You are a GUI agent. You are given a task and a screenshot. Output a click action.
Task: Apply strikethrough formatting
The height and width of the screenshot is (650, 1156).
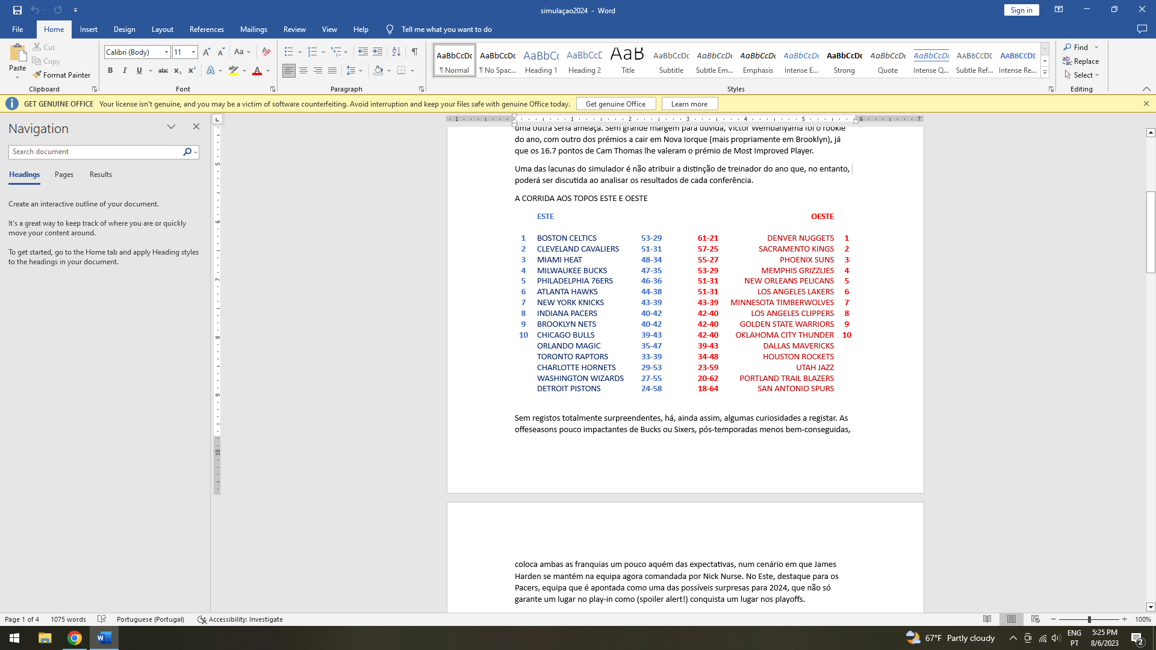tap(163, 71)
